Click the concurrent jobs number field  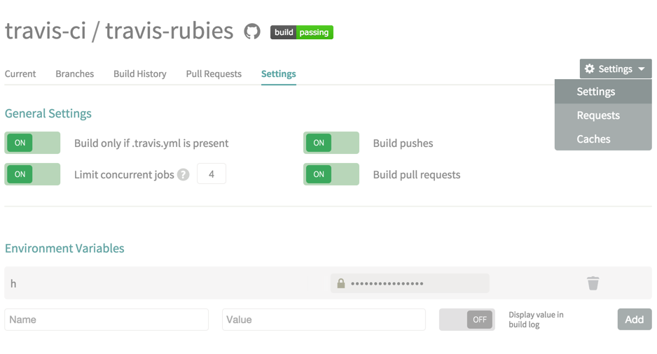pos(212,174)
